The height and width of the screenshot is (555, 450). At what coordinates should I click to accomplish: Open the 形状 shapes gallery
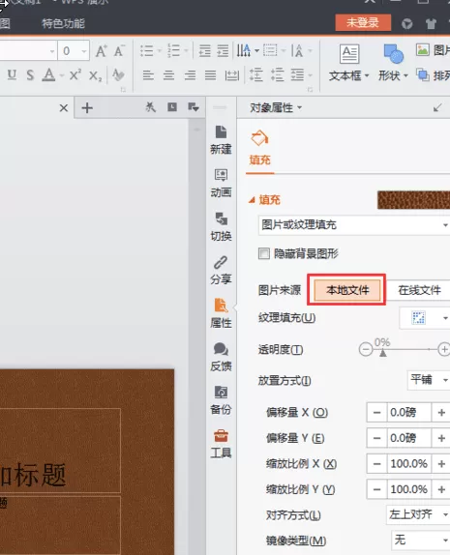[393, 63]
